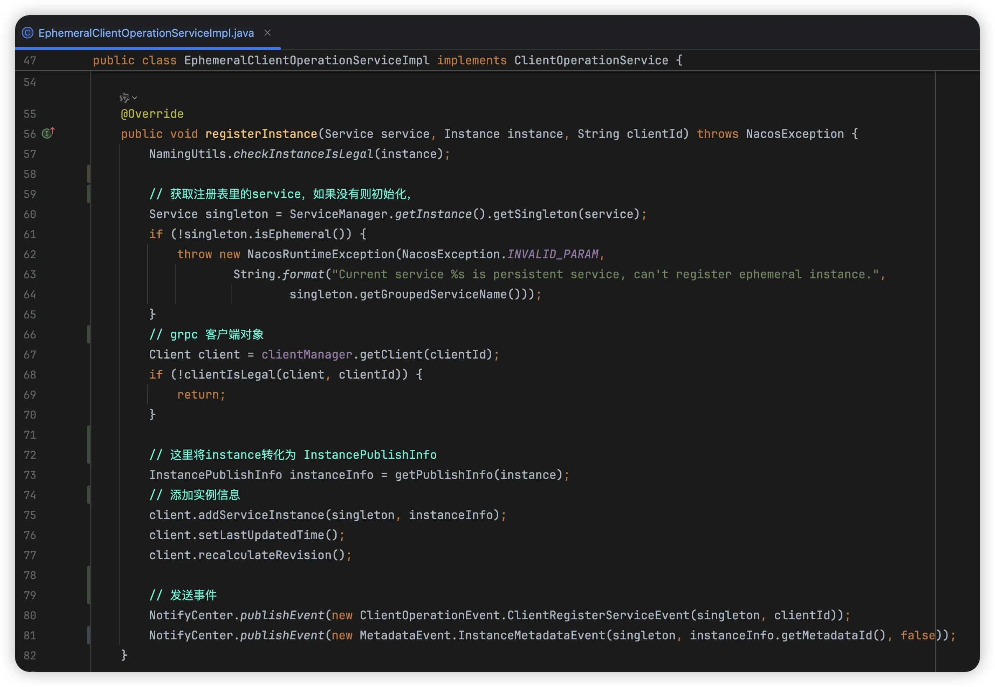Click the green VCS change marker at line 59
This screenshot has height=687, width=995.
tap(89, 194)
